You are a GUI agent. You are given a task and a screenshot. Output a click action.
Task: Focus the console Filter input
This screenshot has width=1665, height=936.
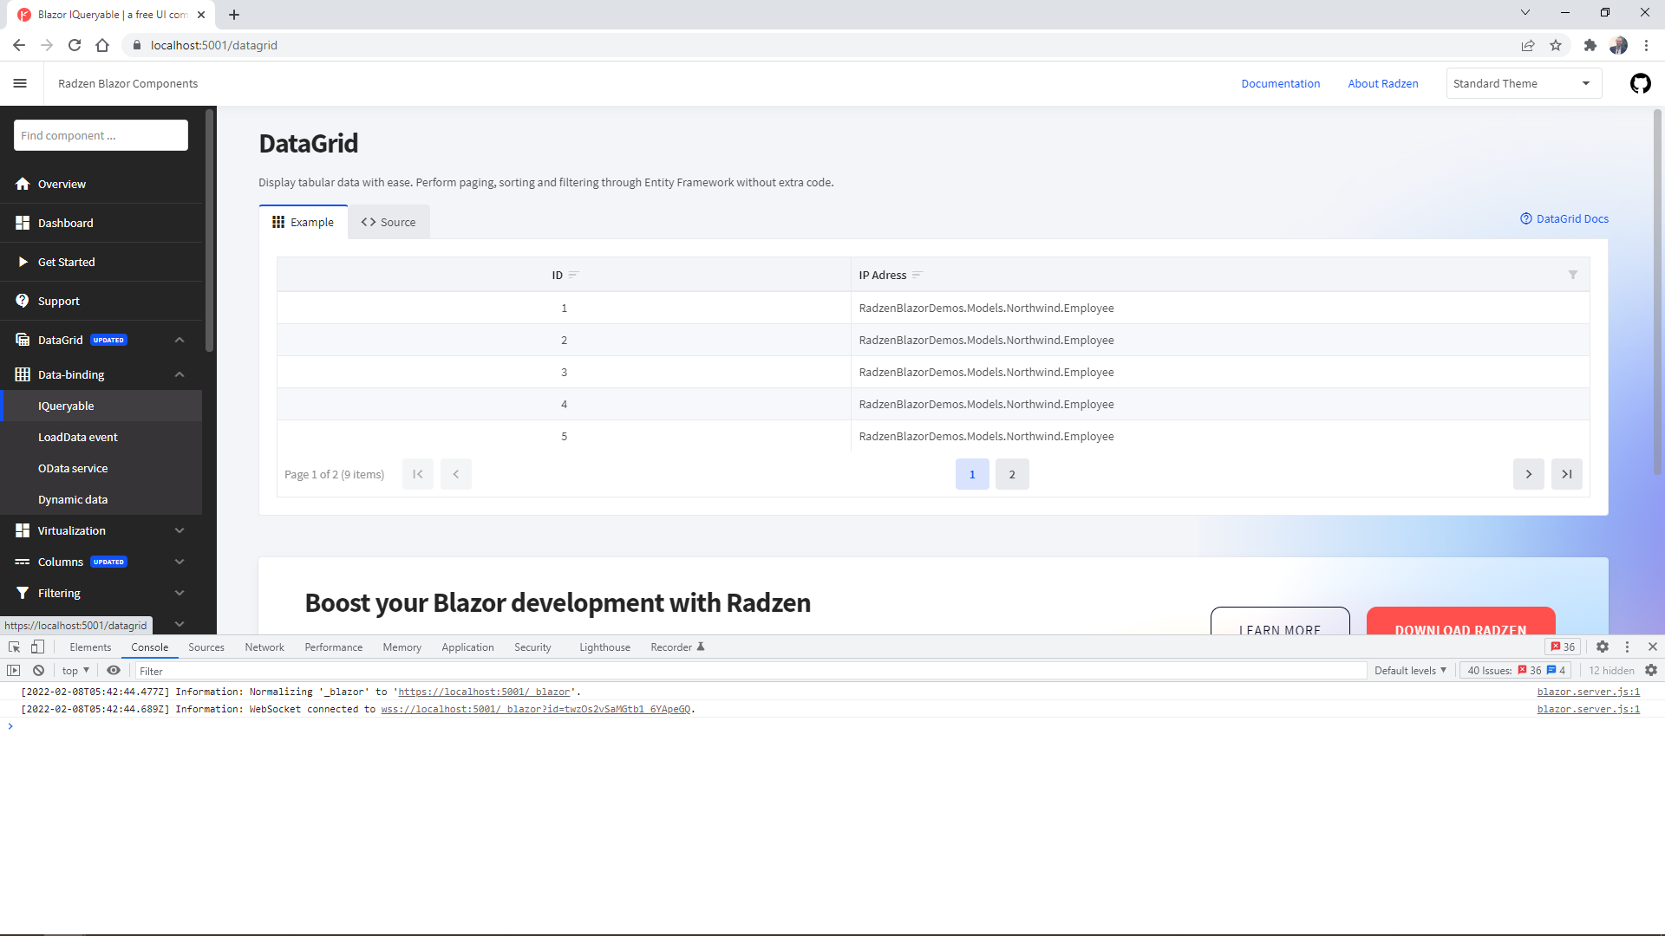click(x=750, y=671)
